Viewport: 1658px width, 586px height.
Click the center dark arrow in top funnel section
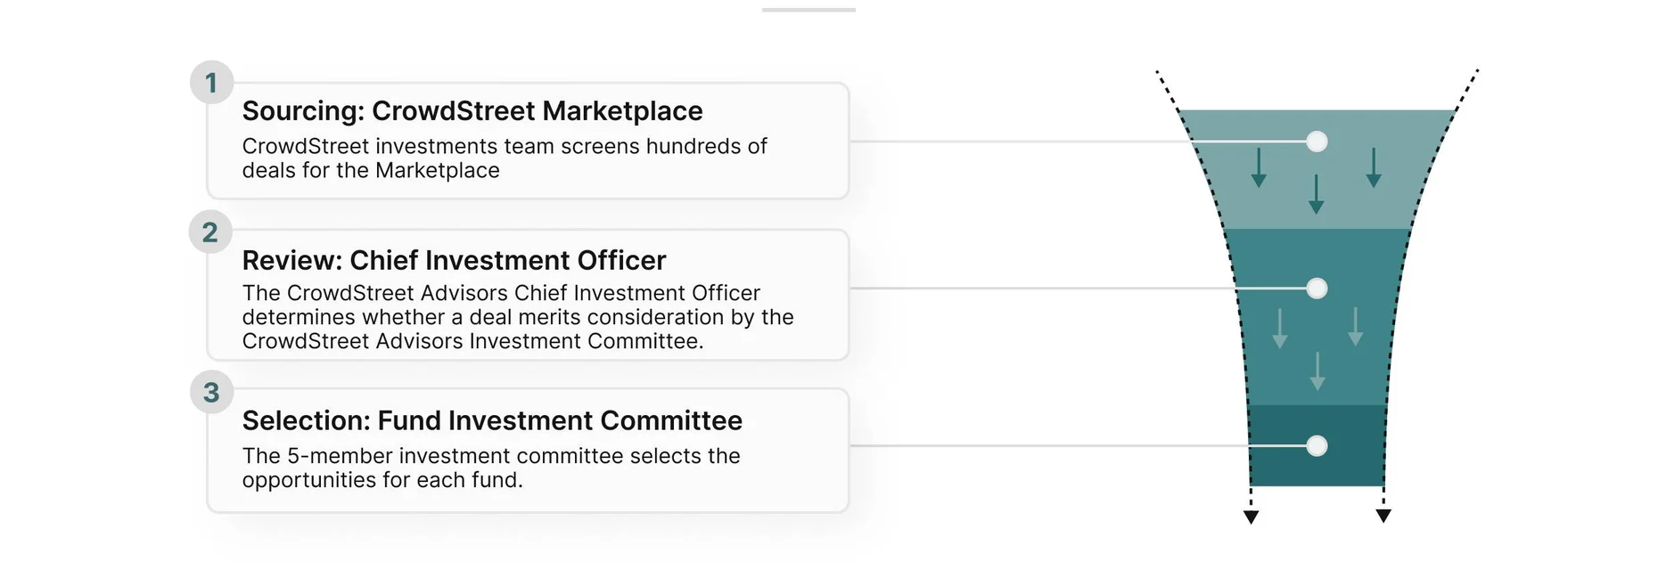(x=1316, y=194)
